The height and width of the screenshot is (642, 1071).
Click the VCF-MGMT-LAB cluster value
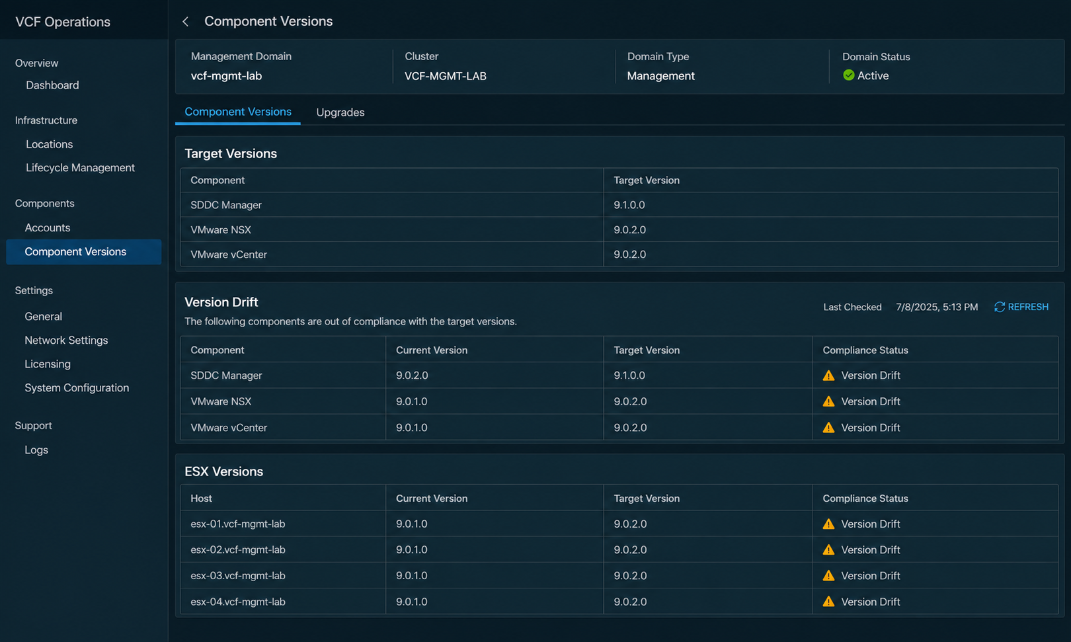coord(446,76)
